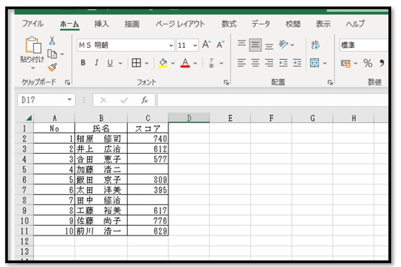The height and width of the screenshot is (267, 401).
Task: Select row 5 header
Action: [24, 169]
